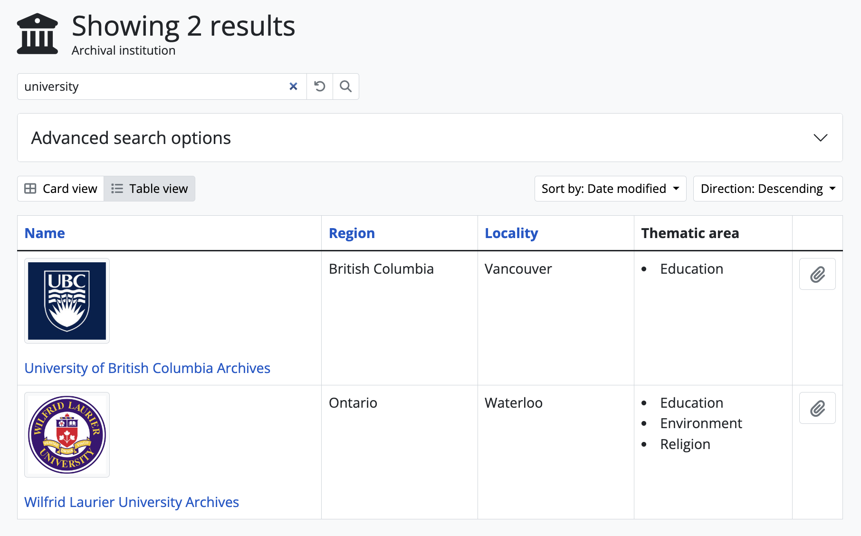Viewport: 861px width, 536px height.
Task: Clear the search text with X icon
Action: (293, 86)
